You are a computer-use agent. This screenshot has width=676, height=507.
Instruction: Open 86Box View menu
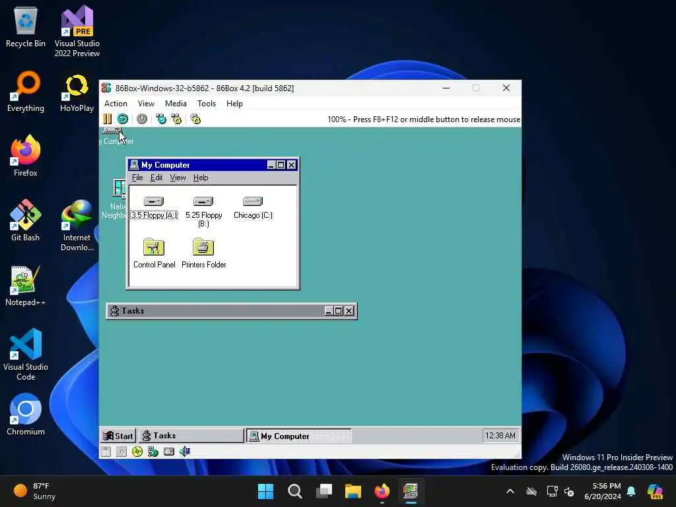pyautogui.click(x=146, y=104)
